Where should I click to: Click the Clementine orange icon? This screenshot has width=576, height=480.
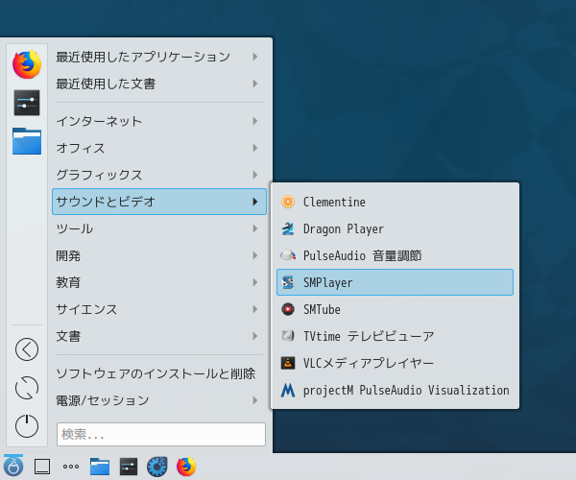pyautogui.click(x=288, y=202)
